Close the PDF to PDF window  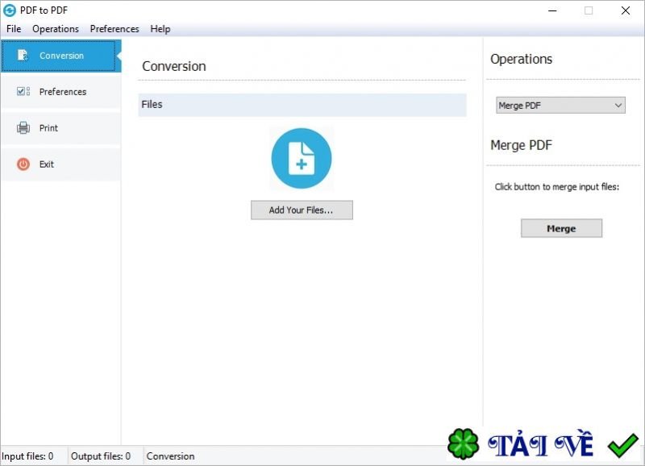[626, 10]
